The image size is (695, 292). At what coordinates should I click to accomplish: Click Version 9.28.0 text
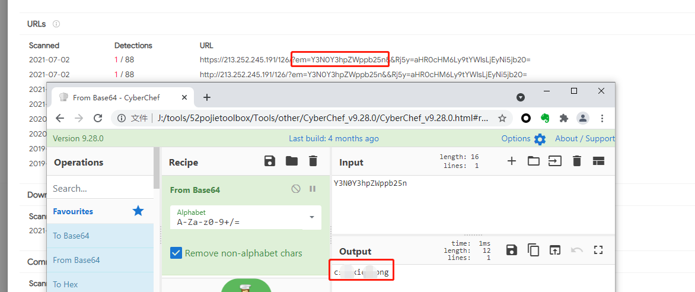(78, 138)
